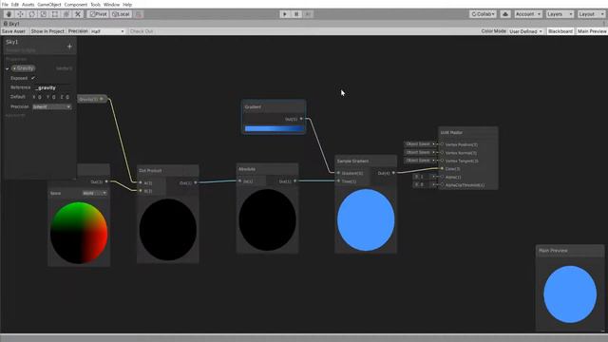The height and width of the screenshot is (342, 608).
Task: Click Absolute node Out(1) port
Action: click(x=295, y=181)
